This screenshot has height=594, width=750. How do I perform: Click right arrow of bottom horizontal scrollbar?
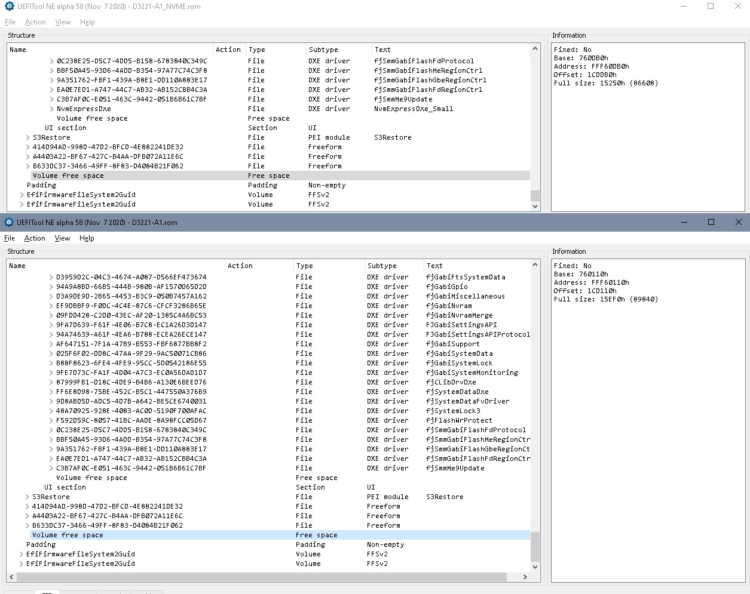coord(525,577)
